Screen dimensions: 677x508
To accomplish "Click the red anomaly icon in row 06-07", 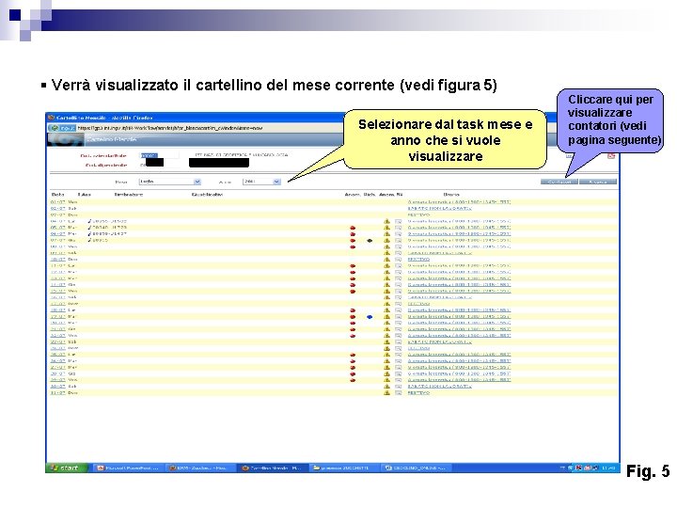I will pos(353,234).
